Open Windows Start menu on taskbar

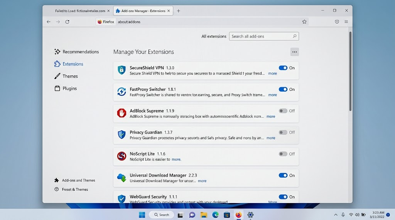click(142, 215)
